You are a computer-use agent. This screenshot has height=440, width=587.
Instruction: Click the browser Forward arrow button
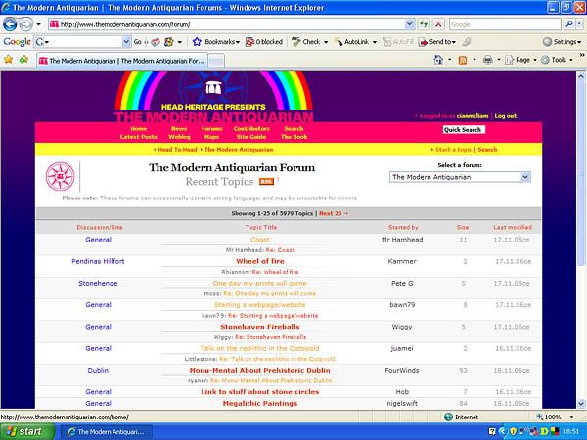click(x=25, y=24)
